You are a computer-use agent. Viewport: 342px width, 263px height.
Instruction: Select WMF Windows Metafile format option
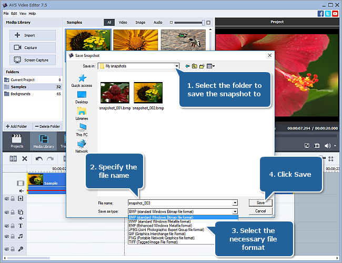(159, 221)
